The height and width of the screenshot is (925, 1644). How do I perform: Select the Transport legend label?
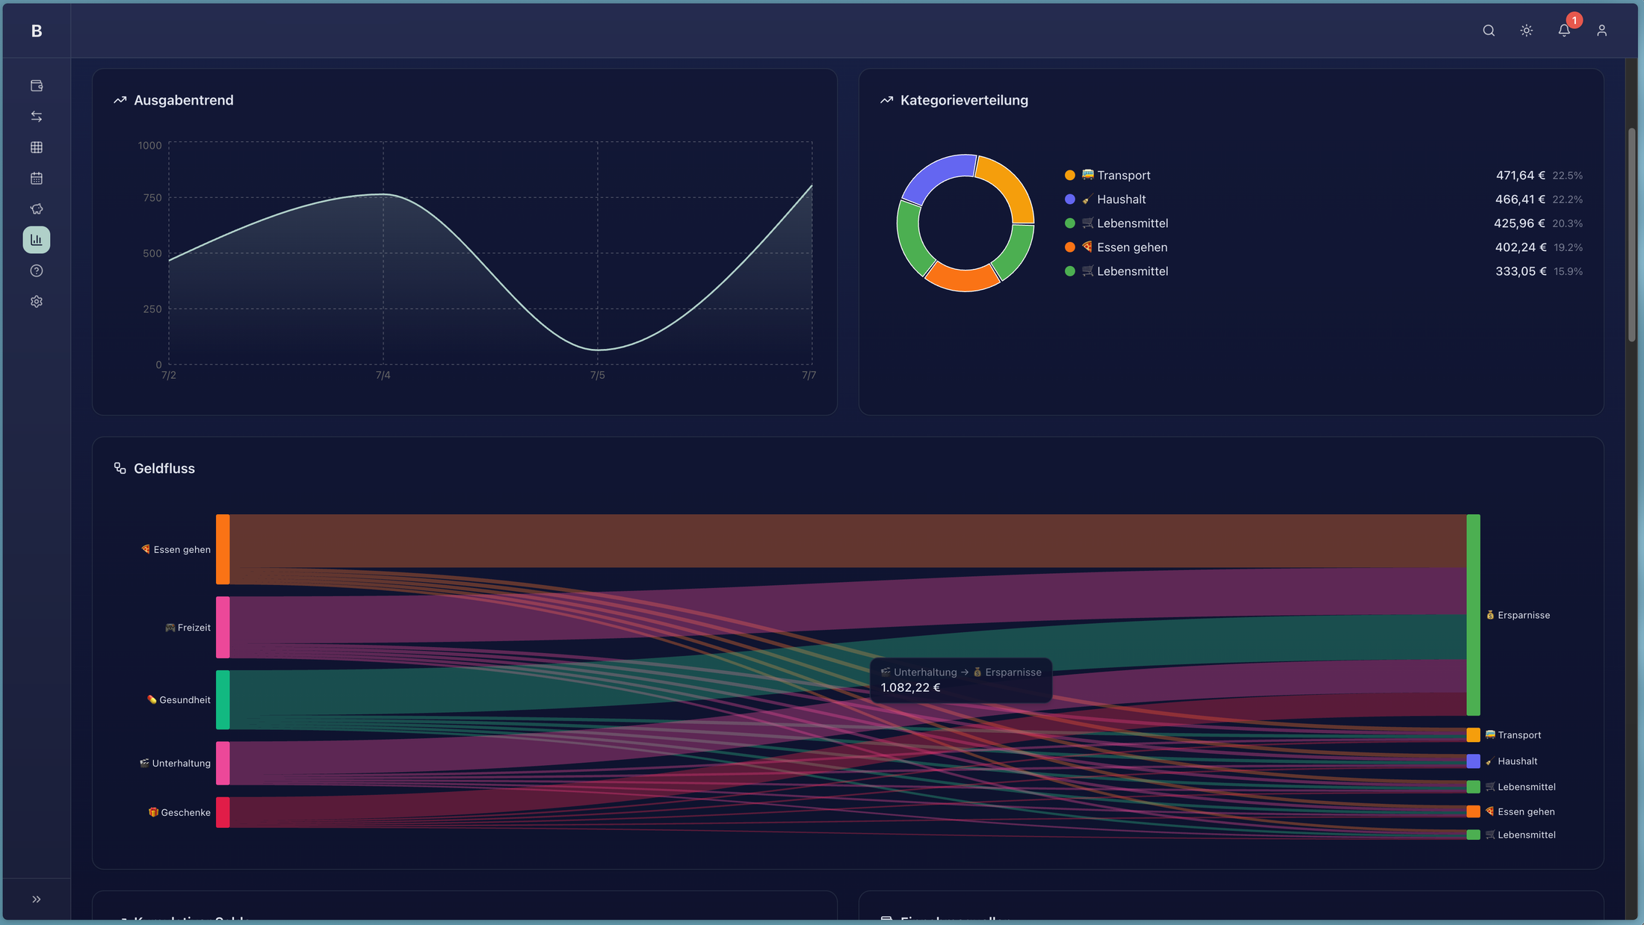(1116, 176)
